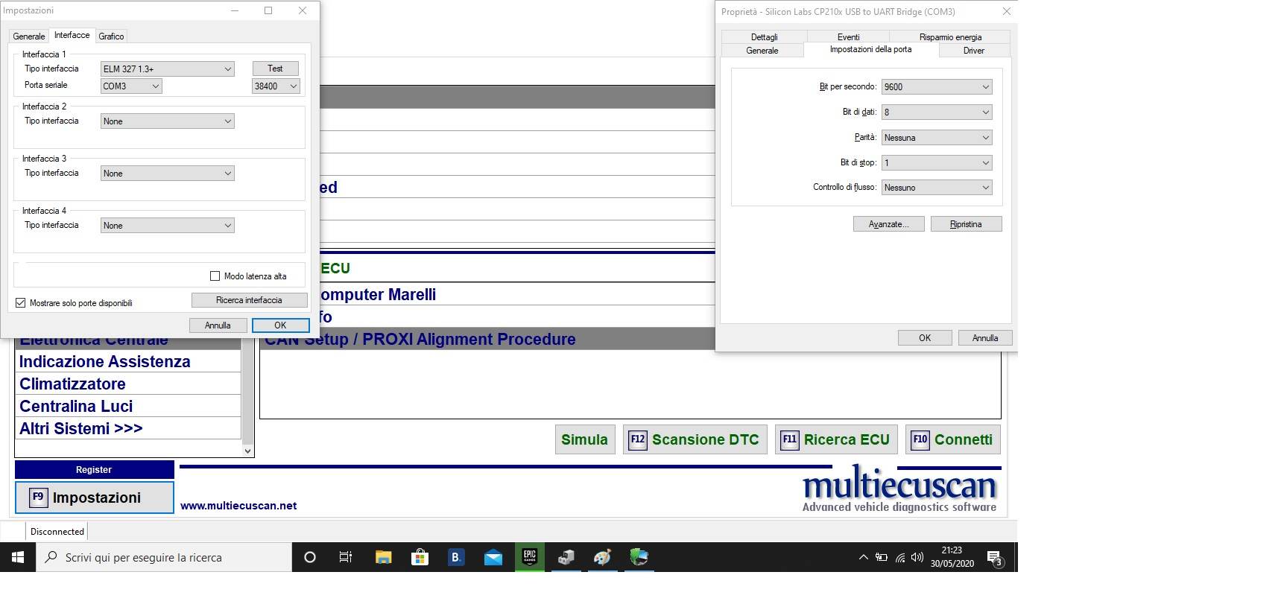
Task: Expand Interfaccia 1 type dropdown showing ELM 327
Action: click(168, 69)
